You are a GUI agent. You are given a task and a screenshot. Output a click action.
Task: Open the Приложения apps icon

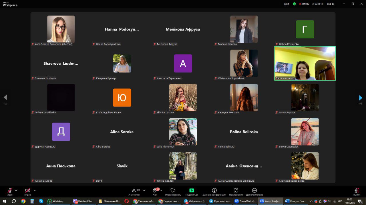236,190
